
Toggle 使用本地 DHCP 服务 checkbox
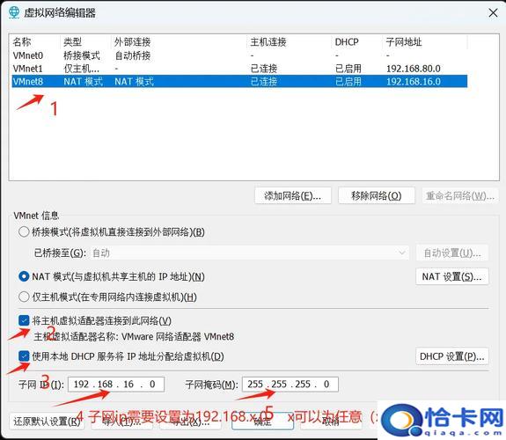[24, 356]
